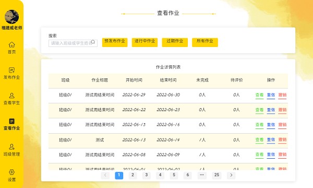313x188 pixels.
Task: Go to page 6
Action: click(x=188, y=175)
